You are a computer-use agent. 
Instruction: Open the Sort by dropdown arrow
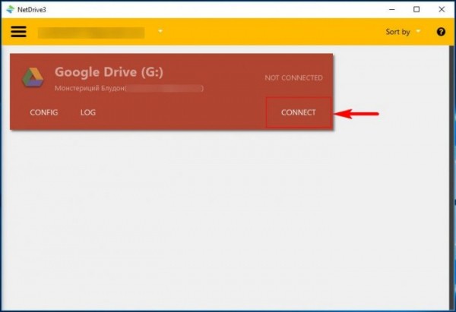(x=418, y=31)
